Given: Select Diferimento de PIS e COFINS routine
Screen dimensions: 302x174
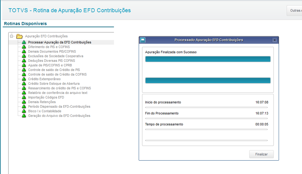Looking at the screenshot, I should pyautogui.click(x=49, y=47).
